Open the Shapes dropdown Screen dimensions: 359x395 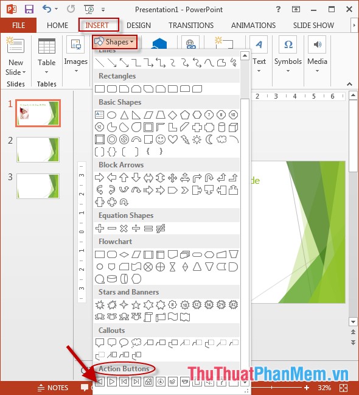click(x=115, y=41)
